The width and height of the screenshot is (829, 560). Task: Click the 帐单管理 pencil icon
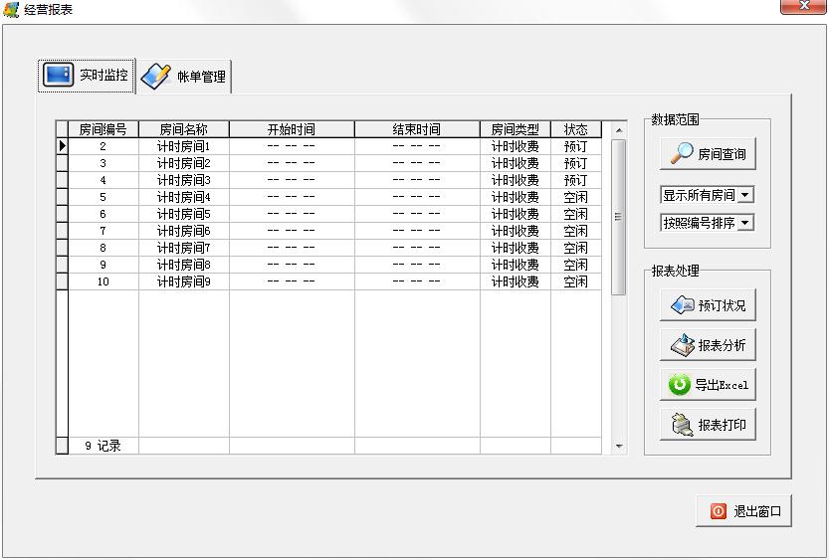(156, 77)
